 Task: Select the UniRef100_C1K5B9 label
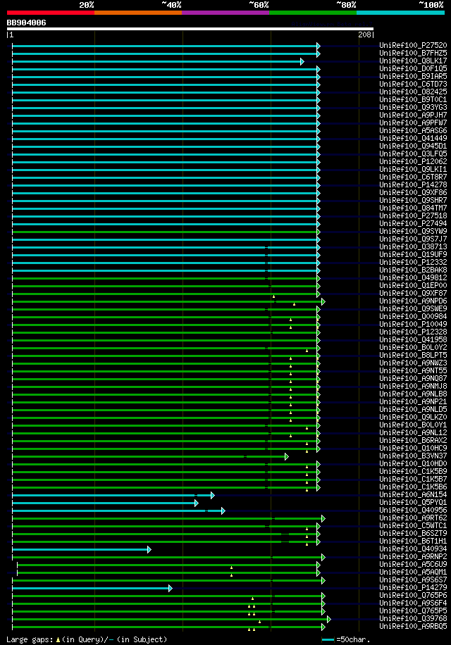[413, 471]
